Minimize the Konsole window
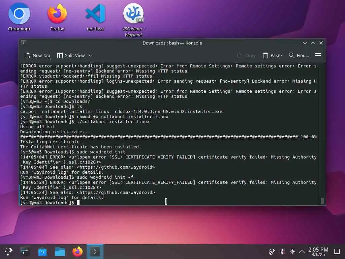This screenshot has height=259, width=345. click(305, 43)
